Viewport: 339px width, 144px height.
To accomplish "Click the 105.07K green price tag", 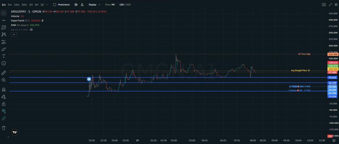I will point(333,66).
